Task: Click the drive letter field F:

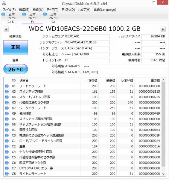Action: (x=87, y=60)
